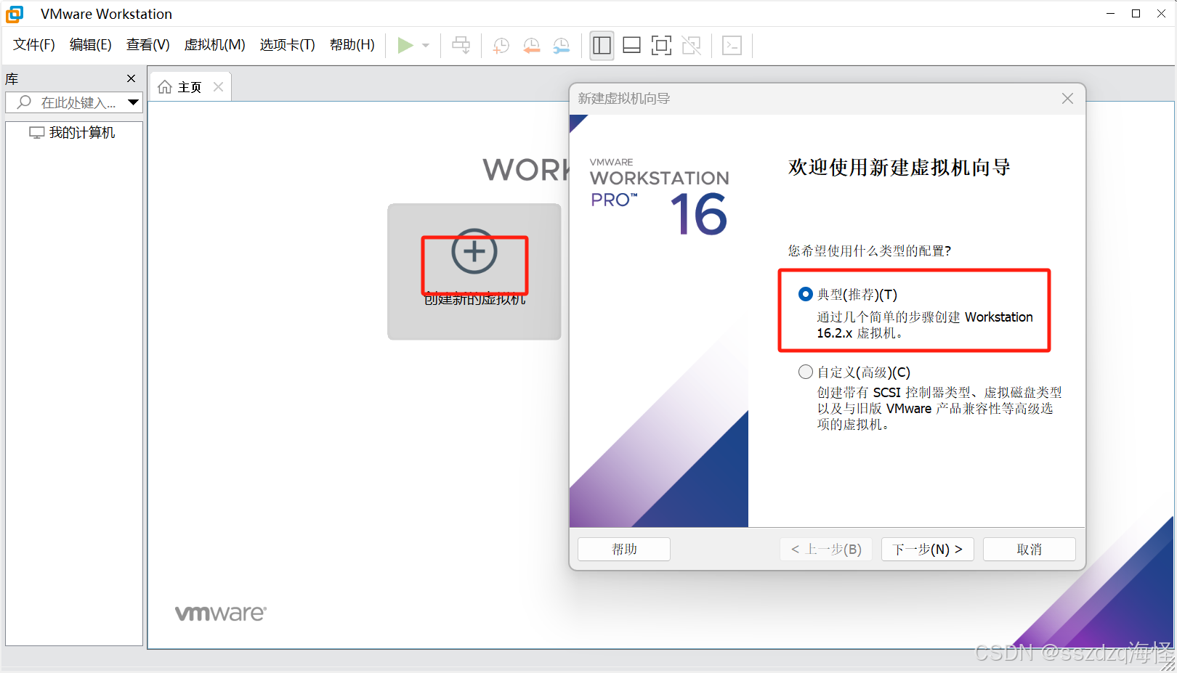1177x673 pixels.
Task: Close the Home tab
Action: click(x=218, y=87)
